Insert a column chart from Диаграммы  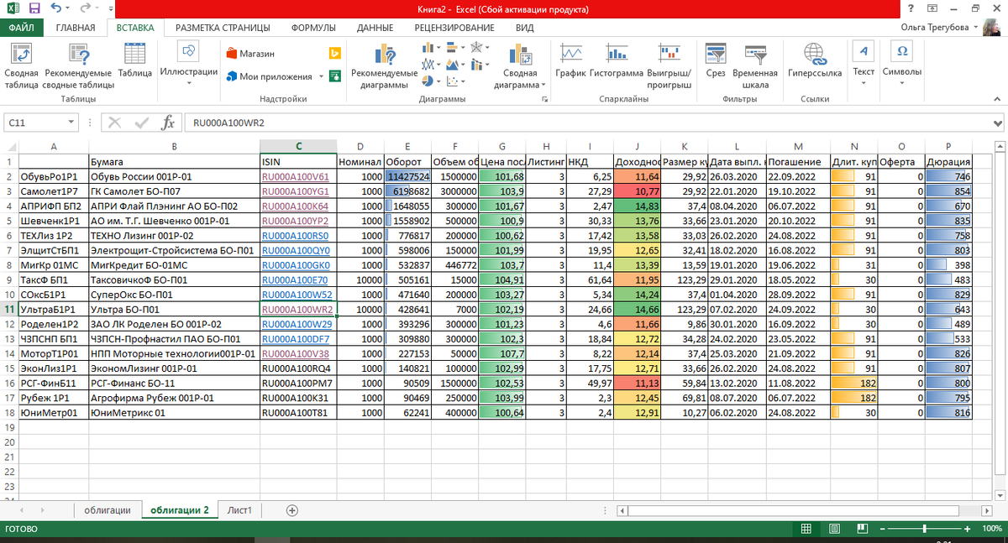431,48
